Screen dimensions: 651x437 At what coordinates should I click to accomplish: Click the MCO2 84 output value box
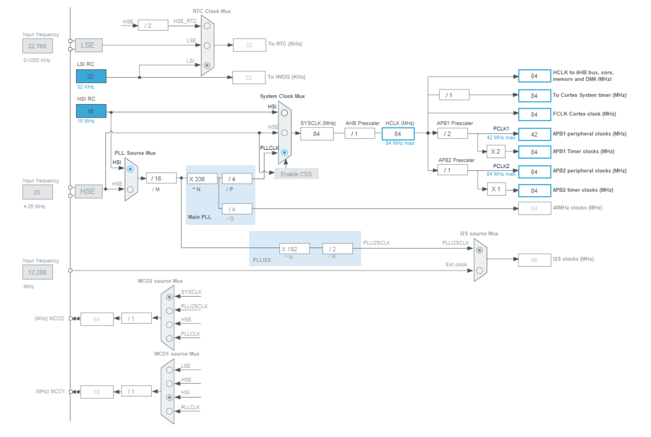click(x=97, y=319)
